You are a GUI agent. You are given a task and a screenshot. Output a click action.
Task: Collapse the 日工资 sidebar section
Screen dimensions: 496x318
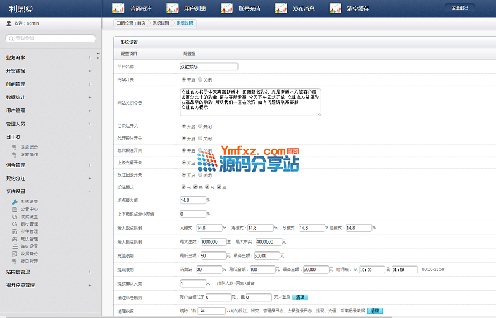click(89, 136)
